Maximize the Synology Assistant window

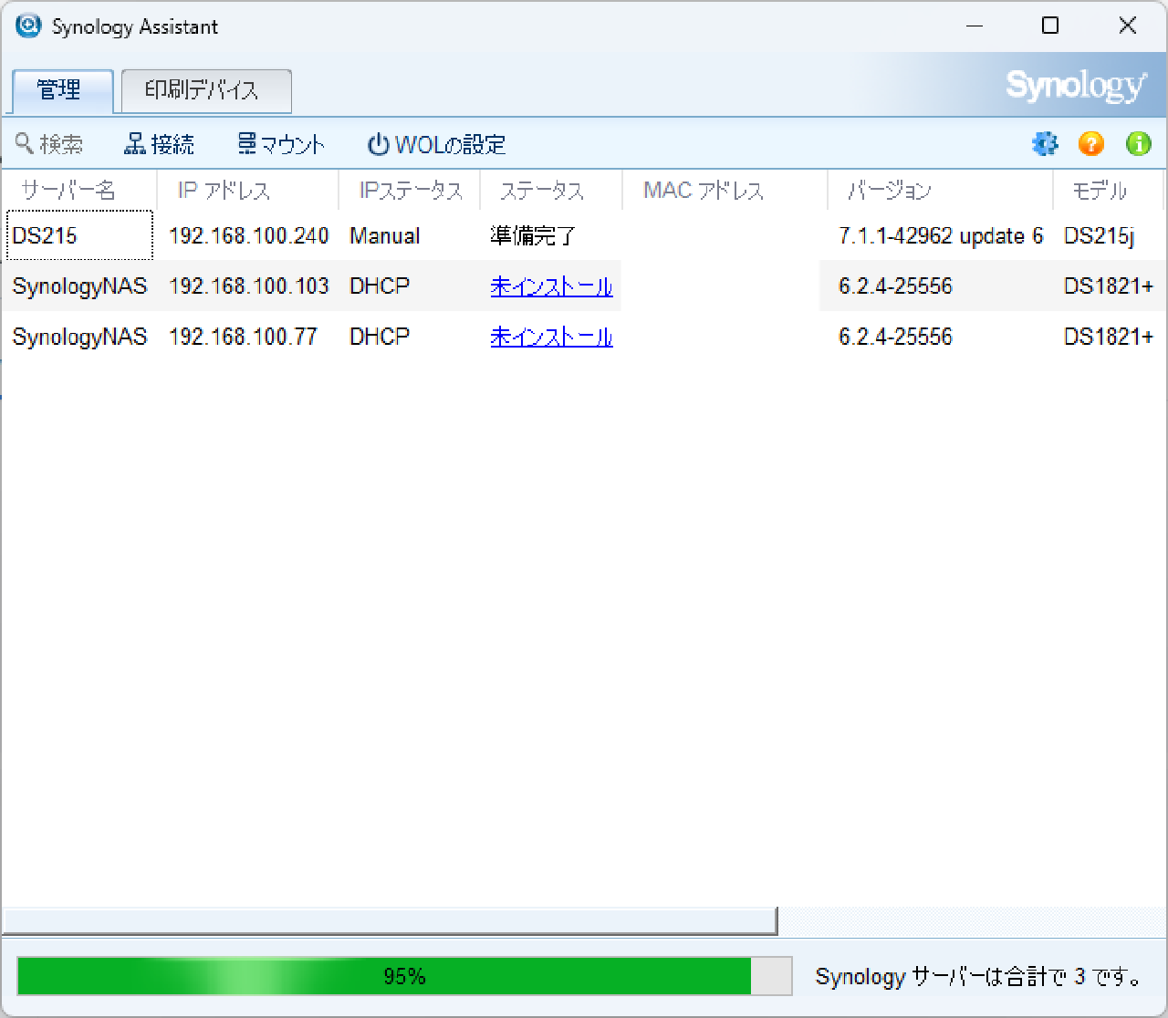(x=1050, y=26)
